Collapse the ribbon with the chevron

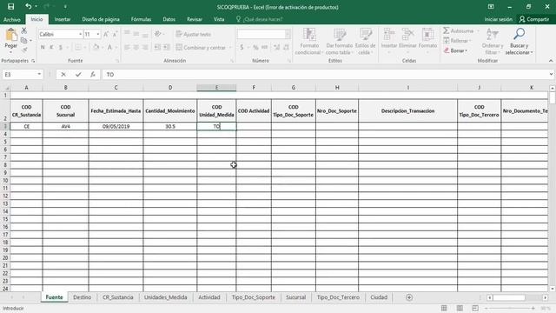pos(551,61)
